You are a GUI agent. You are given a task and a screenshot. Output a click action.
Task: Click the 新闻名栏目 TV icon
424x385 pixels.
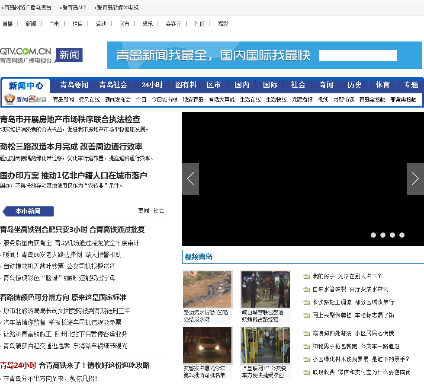pyautogui.click(x=10, y=99)
